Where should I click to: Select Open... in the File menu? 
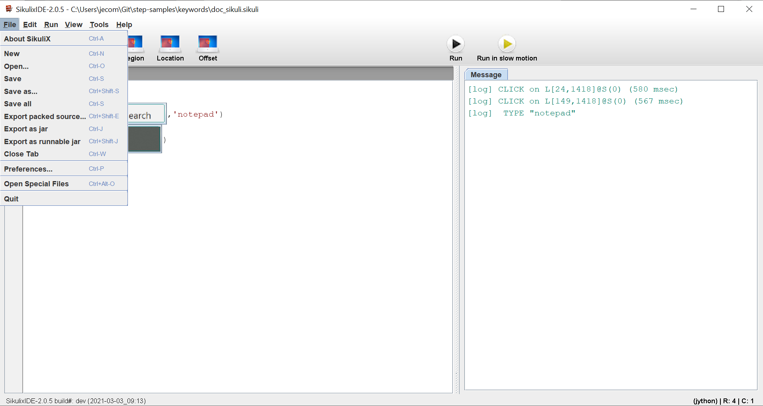click(x=16, y=66)
